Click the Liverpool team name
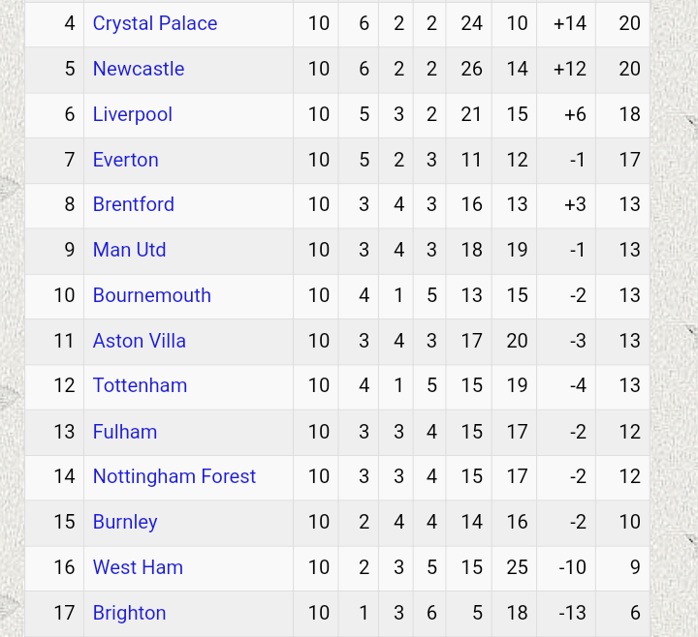 pos(132,114)
